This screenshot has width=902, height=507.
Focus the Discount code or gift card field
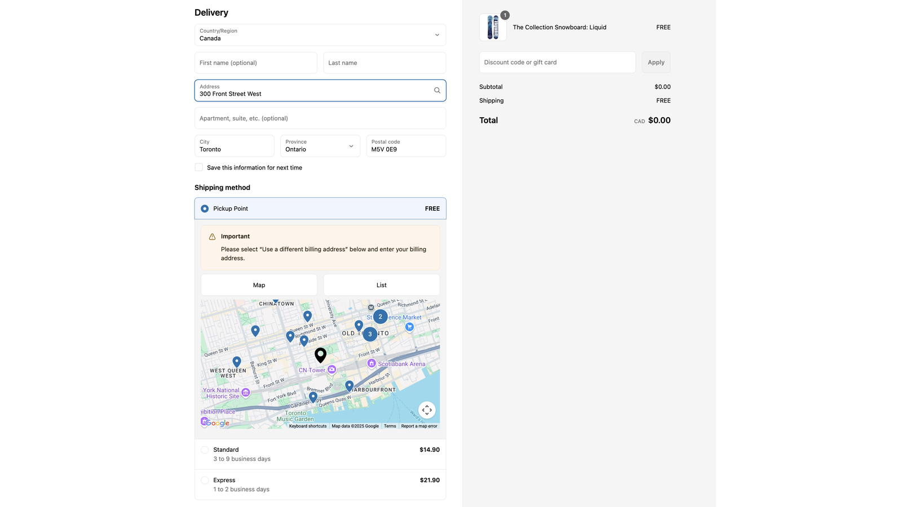point(558,63)
